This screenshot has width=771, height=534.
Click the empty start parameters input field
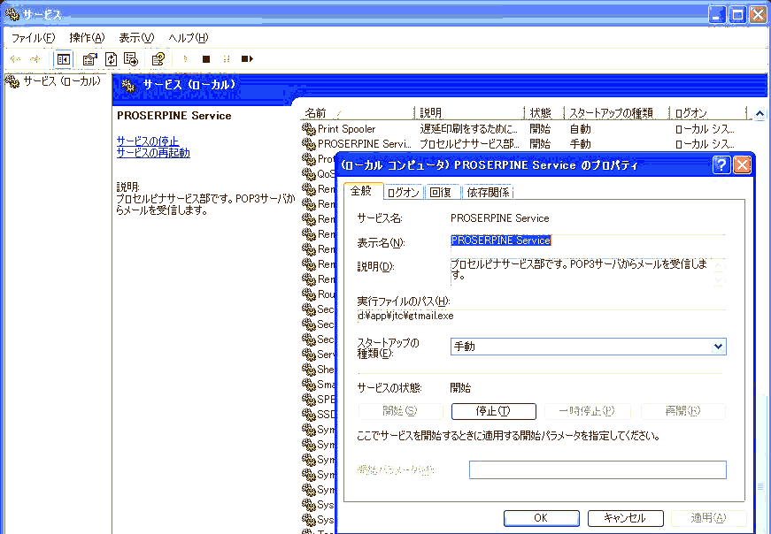pyautogui.click(x=598, y=469)
